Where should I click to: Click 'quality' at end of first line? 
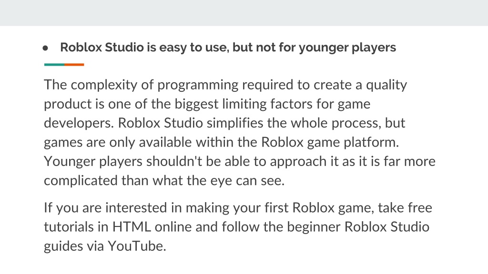click(386, 85)
